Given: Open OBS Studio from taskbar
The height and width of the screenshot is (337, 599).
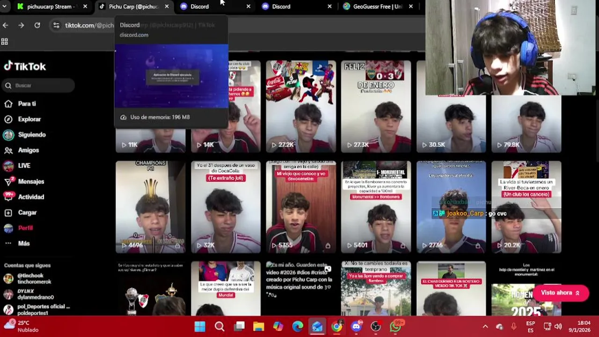Looking at the screenshot, I should point(376,327).
